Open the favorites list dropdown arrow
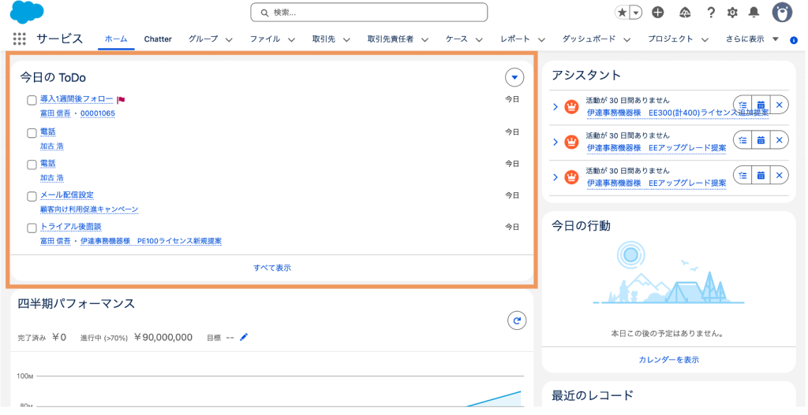The image size is (808, 415). coord(636,12)
